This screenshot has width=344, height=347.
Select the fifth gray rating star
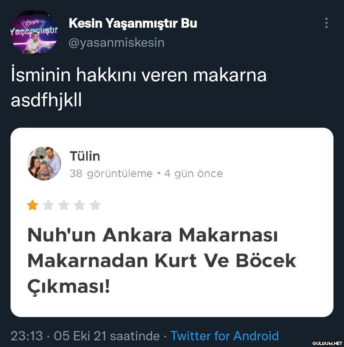click(x=95, y=206)
